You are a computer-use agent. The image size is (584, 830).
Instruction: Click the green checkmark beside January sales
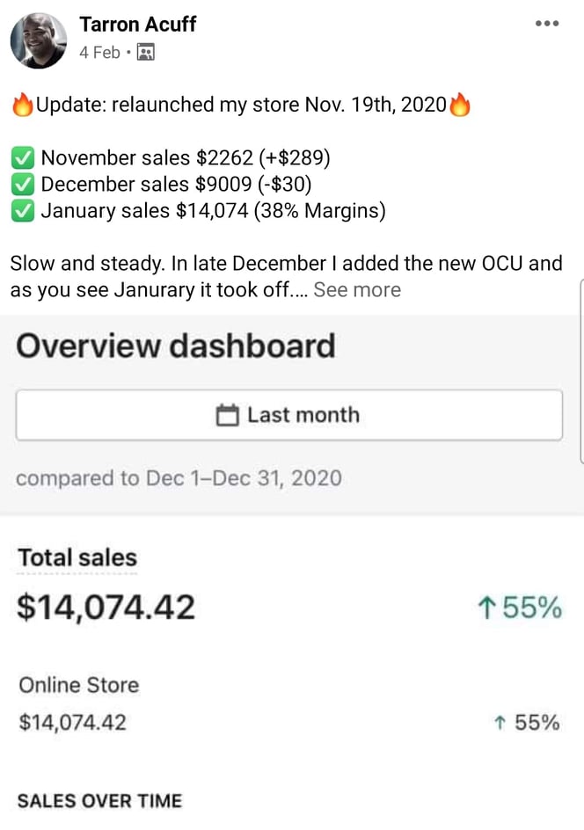[x=23, y=211]
